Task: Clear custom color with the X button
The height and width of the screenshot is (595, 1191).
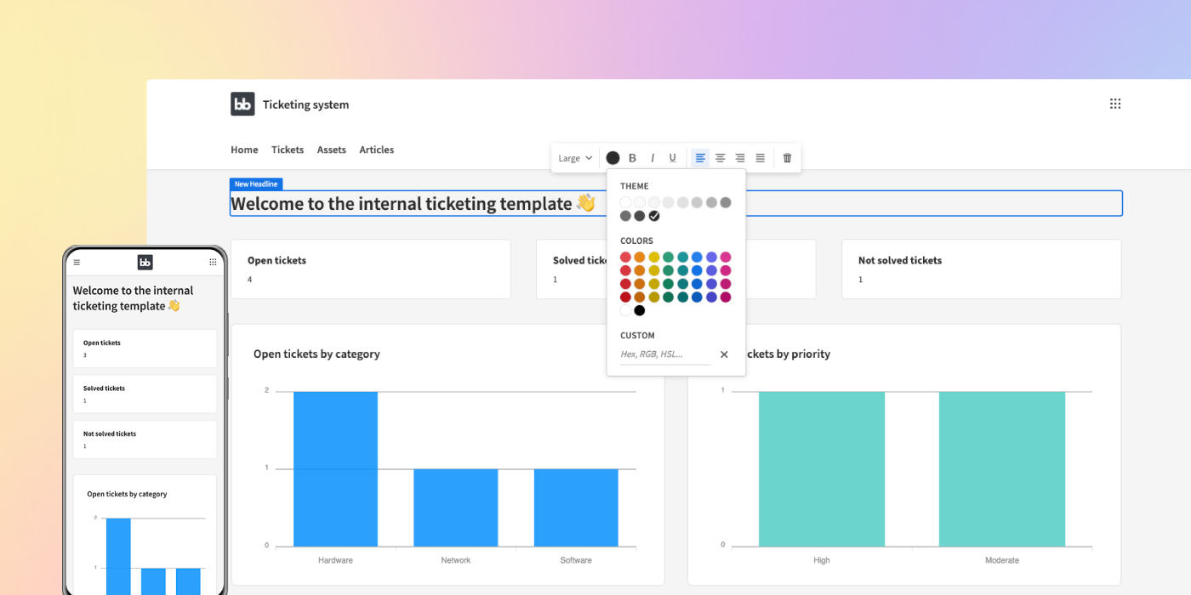Action: coord(724,354)
